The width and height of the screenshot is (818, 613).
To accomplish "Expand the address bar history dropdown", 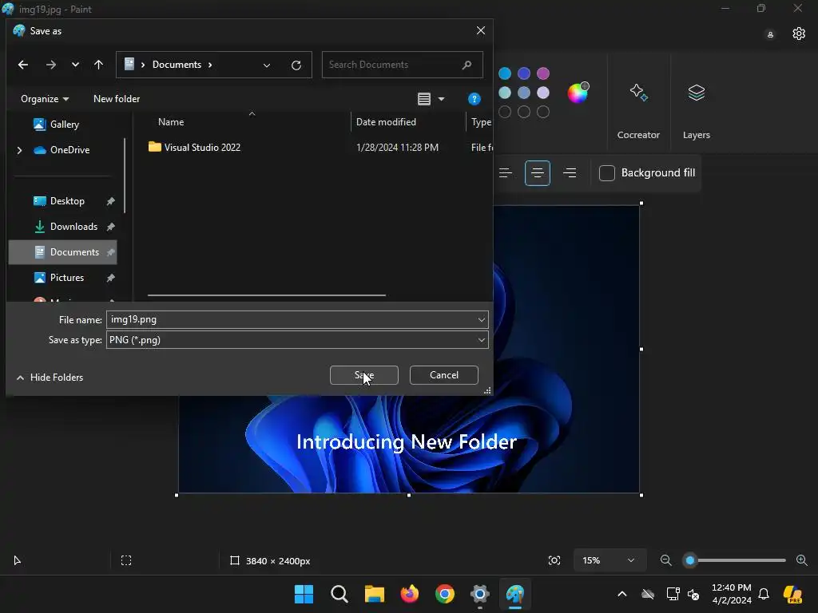I will (267, 65).
